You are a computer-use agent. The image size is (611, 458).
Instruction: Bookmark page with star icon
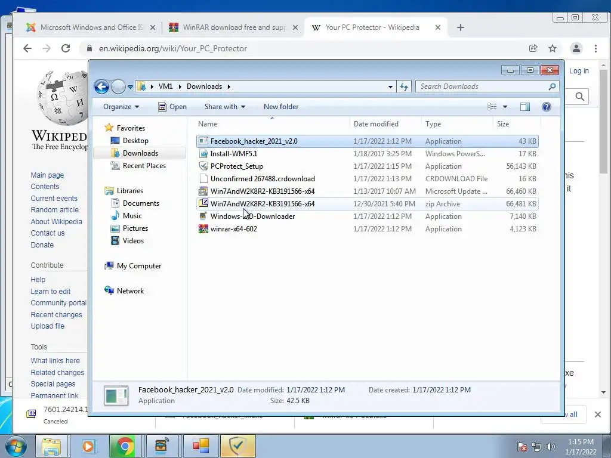point(552,48)
